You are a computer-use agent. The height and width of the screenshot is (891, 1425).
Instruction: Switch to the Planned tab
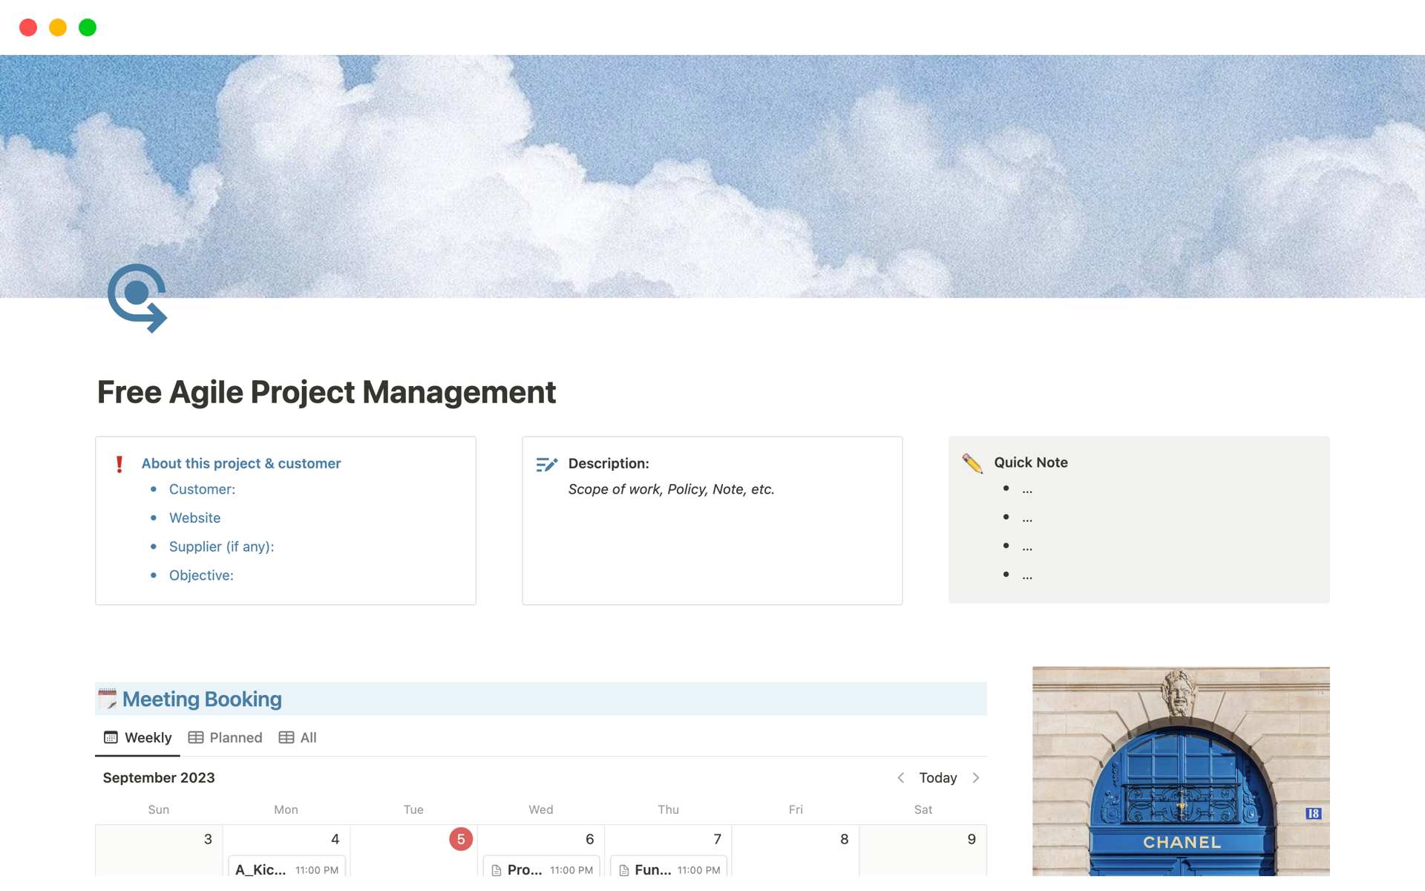tap(235, 737)
